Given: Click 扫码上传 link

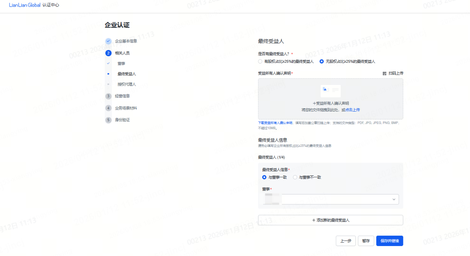Looking at the screenshot, I should click(396, 73).
